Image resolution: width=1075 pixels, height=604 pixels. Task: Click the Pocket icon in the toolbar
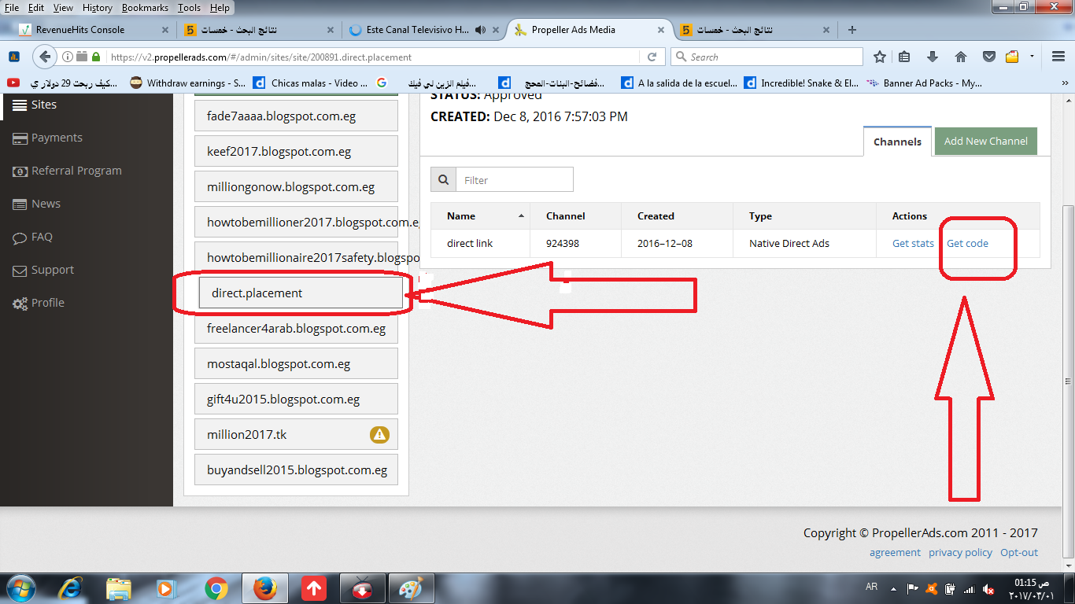[x=988, y=57]
